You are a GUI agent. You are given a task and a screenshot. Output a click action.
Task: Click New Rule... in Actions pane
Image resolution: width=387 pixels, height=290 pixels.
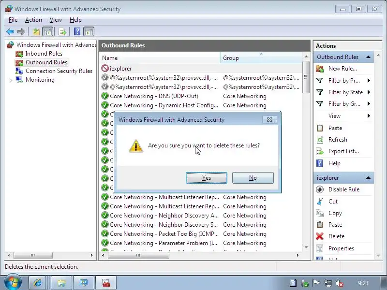coord(342,69)
